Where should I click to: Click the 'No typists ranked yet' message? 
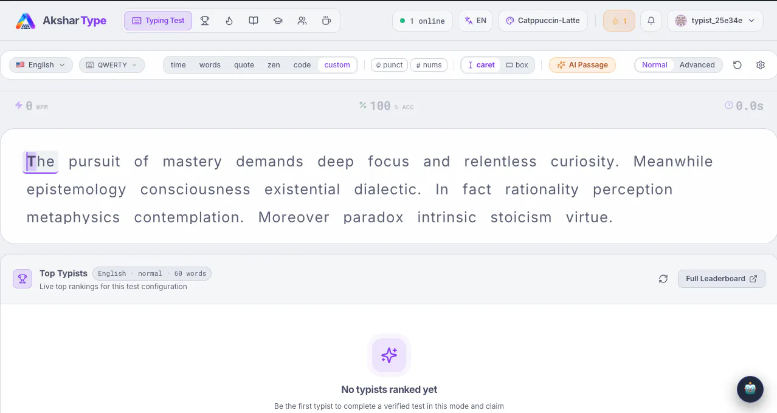coord(389,389)
